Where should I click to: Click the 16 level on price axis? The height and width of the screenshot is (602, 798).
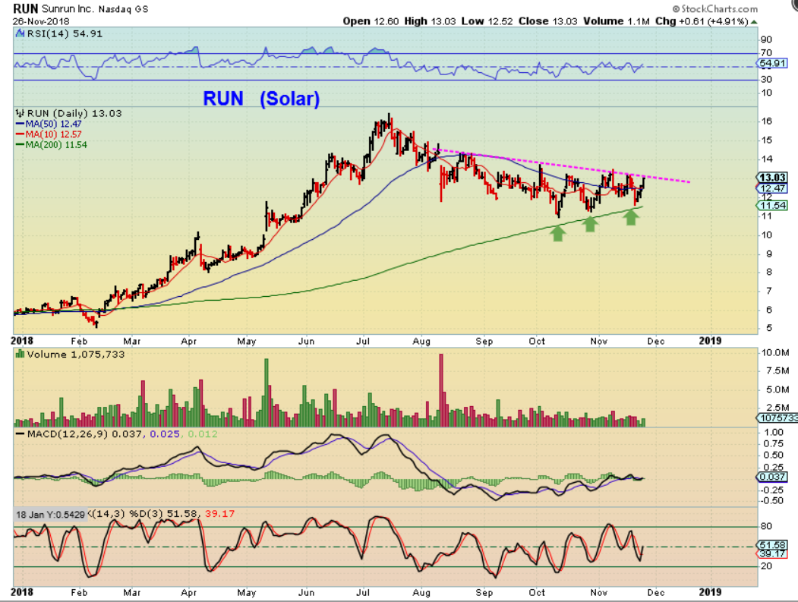tap(766, 121)
